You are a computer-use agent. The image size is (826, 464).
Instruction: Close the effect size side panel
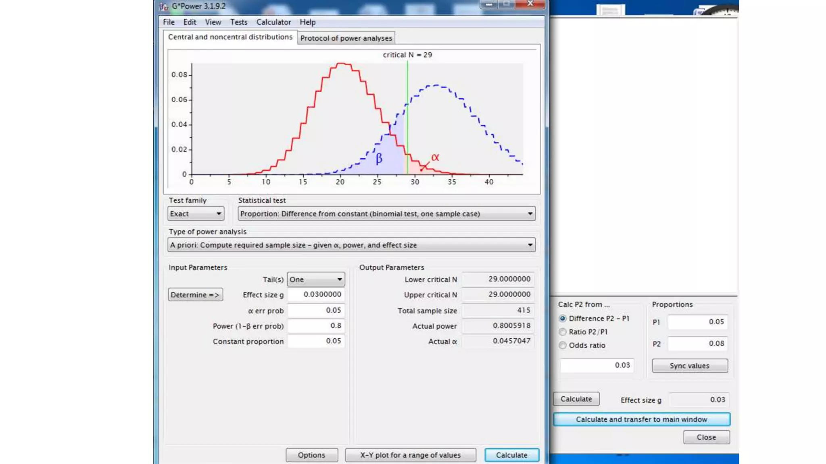[x=706, y=437]
